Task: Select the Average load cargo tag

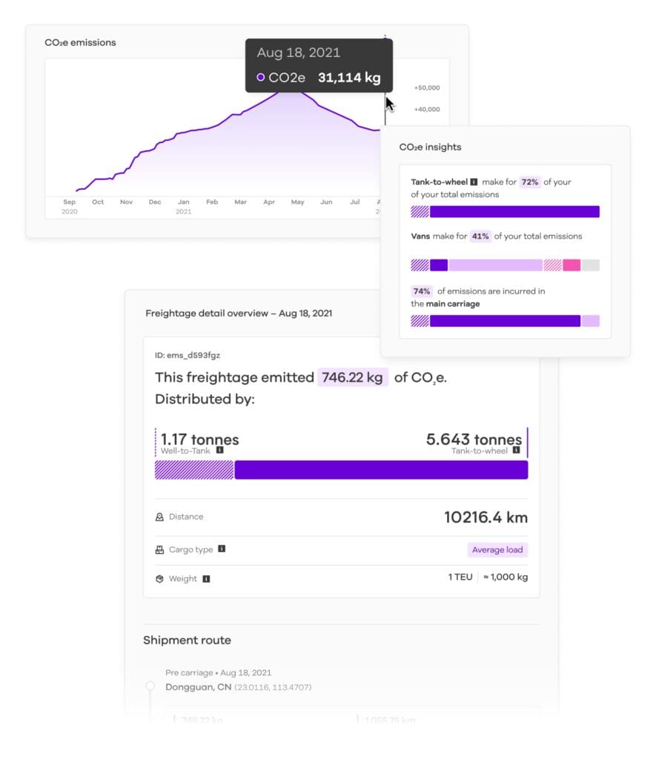Action: [x=497, y=550]
